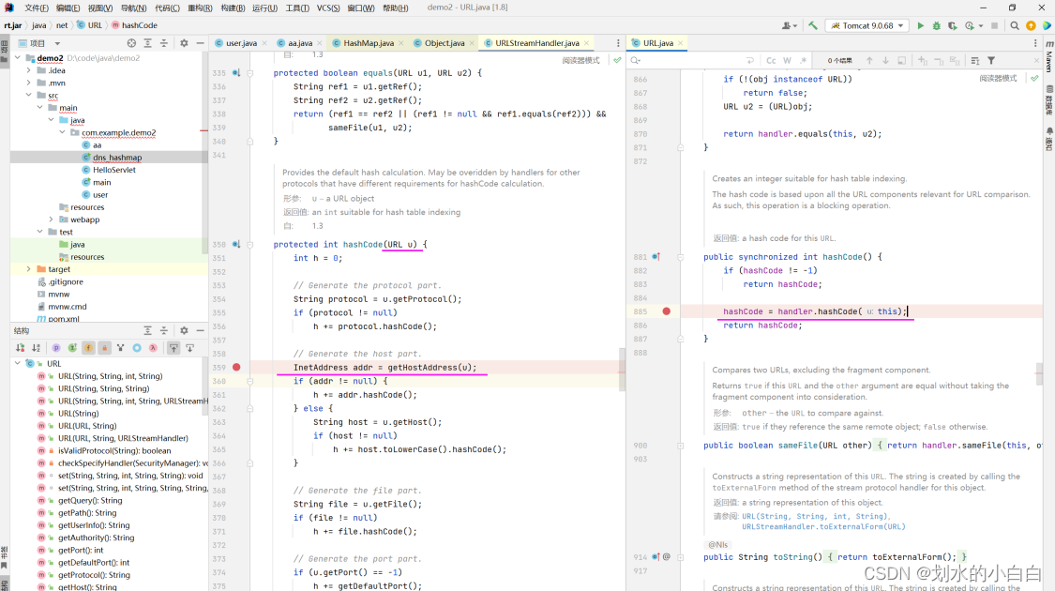Expand the webapp folder
This screenshot has height=591, width=1055.
click(x=52, y=220)
